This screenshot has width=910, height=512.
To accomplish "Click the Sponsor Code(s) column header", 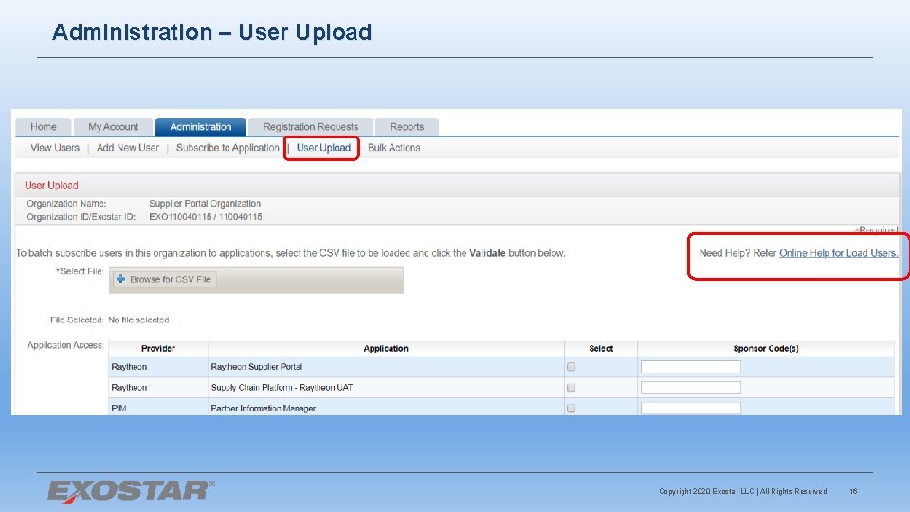I will click(766, 348).
